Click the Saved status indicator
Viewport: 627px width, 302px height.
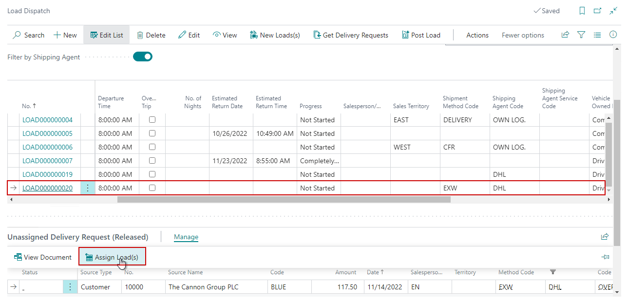(x=547, y=11)
